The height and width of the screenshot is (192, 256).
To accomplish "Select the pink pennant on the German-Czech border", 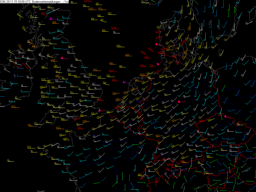I will click(225, 116).
